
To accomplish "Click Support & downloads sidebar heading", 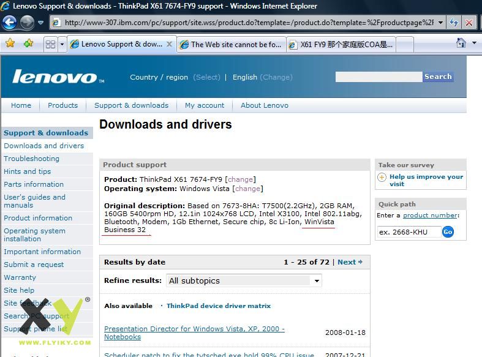I will pos(46,133).
